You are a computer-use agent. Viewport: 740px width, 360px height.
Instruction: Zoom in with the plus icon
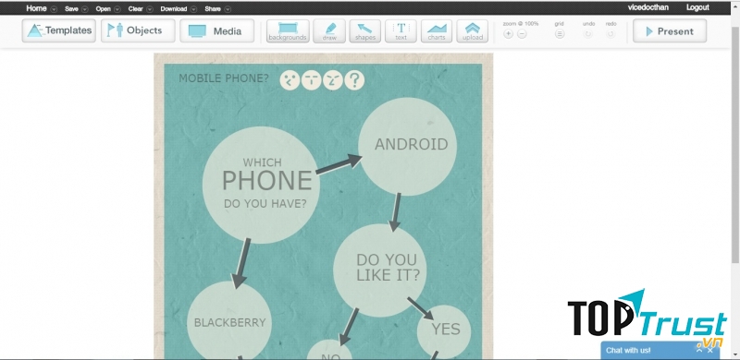[x=508, y=34]
